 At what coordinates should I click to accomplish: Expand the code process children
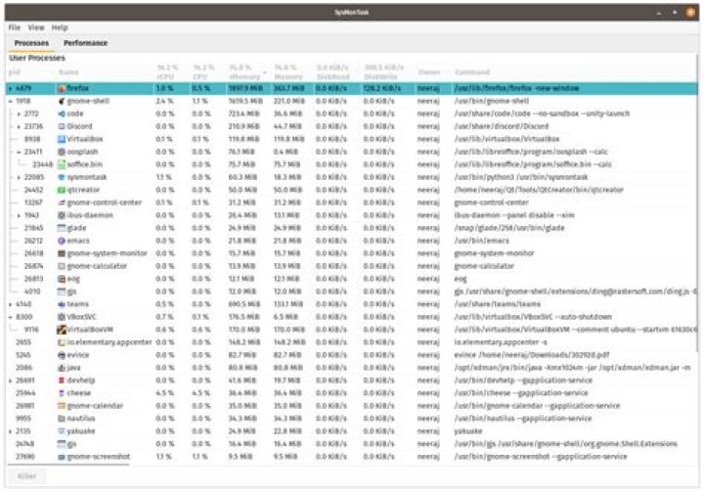click(x=19, y=114)
